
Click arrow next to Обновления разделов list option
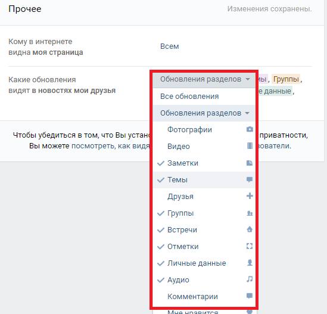point(247,113)
